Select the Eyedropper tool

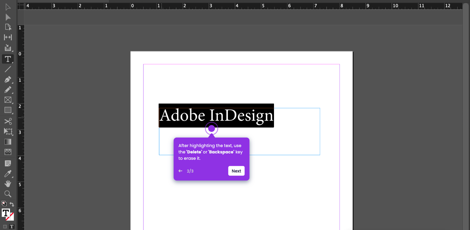click(x=8, y=174)
